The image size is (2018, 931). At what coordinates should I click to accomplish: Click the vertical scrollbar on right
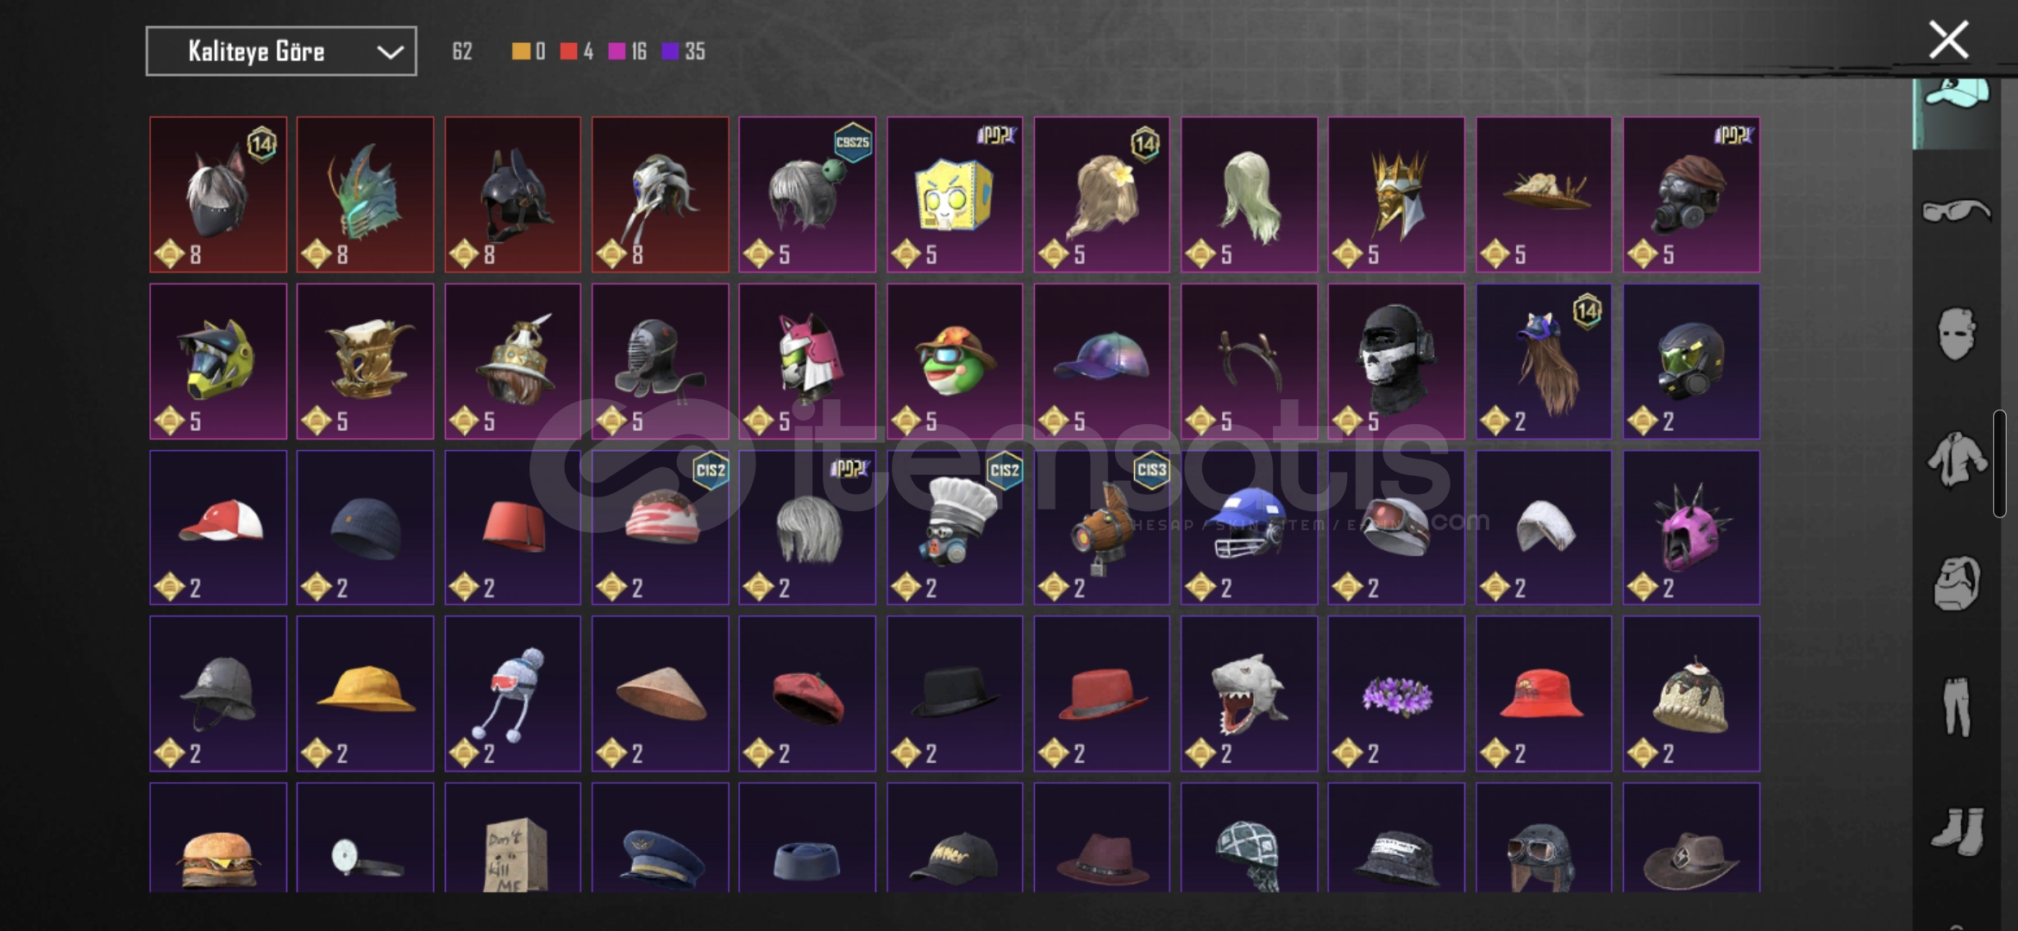click(x=1999, y=464)
